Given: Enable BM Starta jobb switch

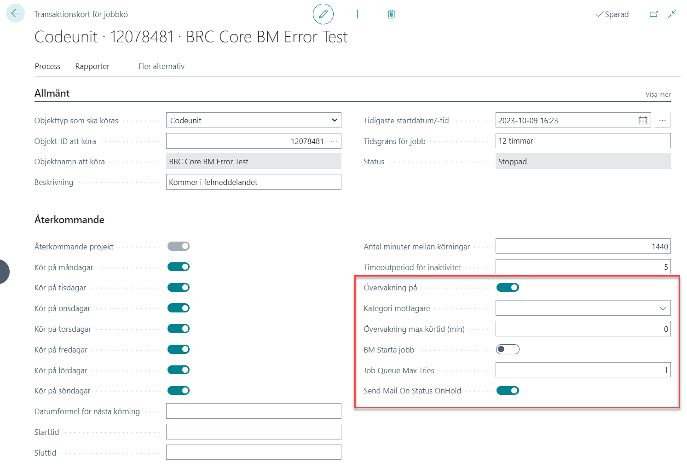Looking at the screenshot, I should click(508, 349).
